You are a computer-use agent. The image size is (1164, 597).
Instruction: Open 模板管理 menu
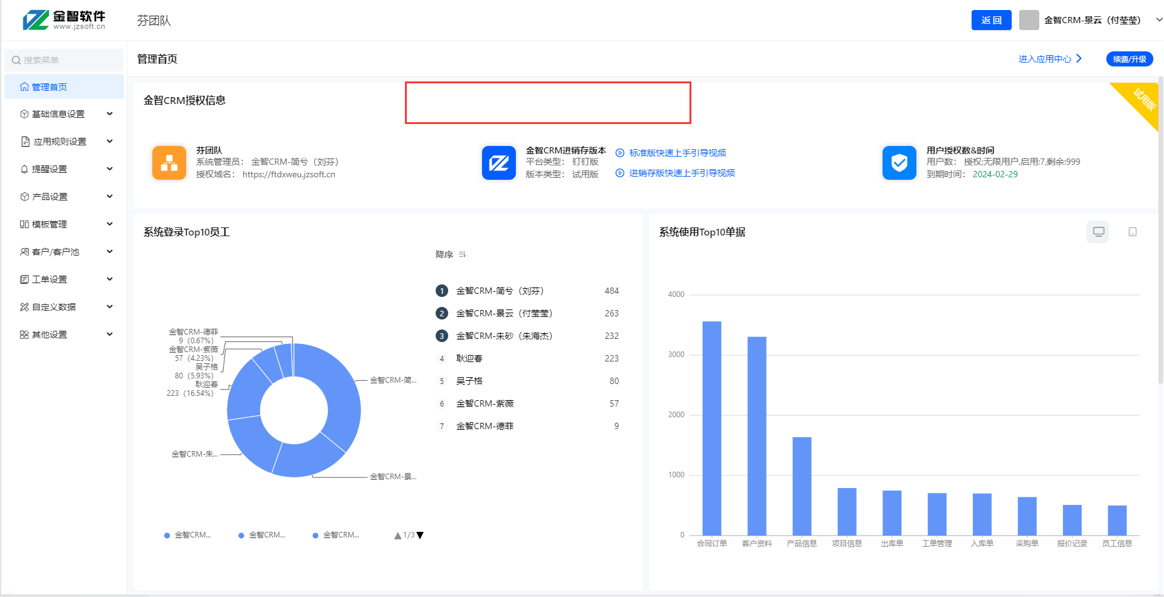click(64, 224)
